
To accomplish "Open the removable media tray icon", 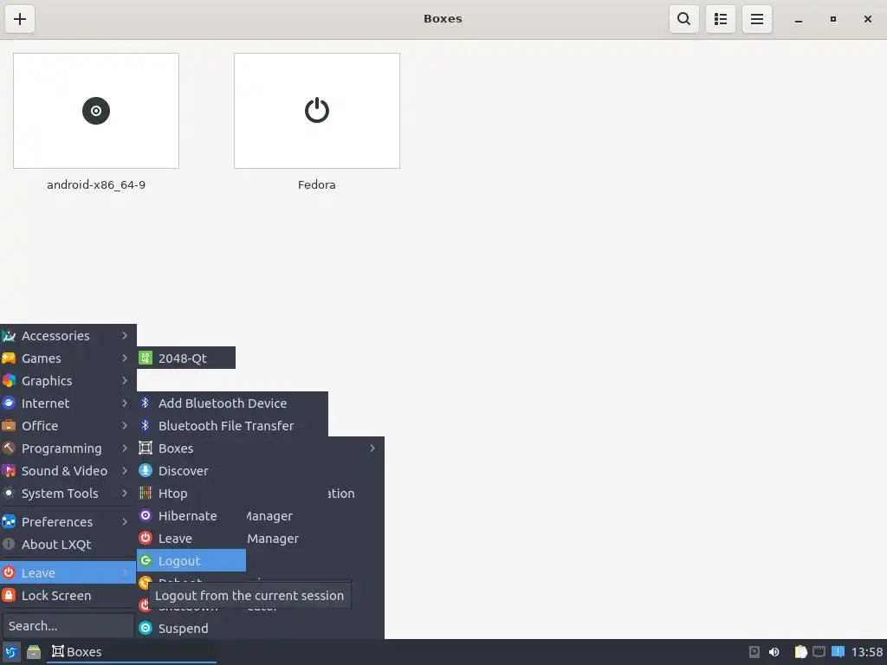I will [x=754, y=652].
